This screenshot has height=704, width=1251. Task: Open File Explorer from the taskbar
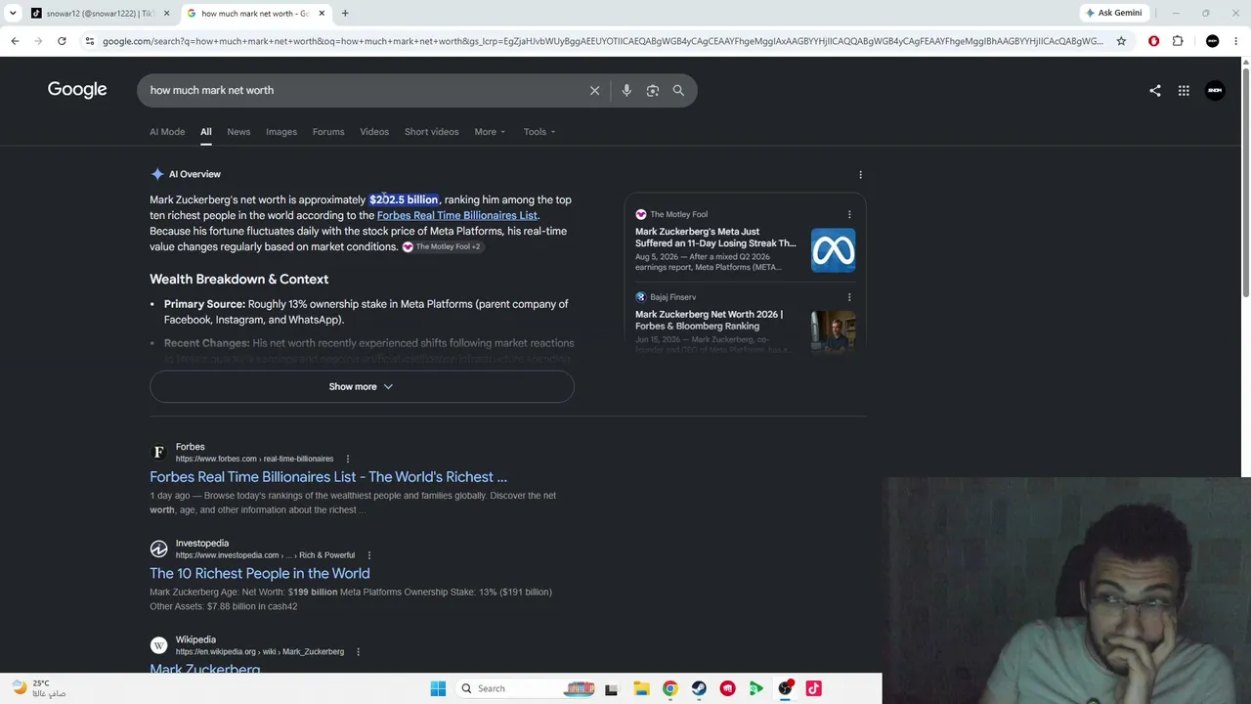641,688
